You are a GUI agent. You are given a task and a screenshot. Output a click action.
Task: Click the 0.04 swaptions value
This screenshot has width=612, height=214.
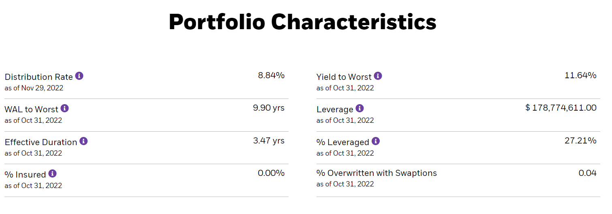(588, 173)
